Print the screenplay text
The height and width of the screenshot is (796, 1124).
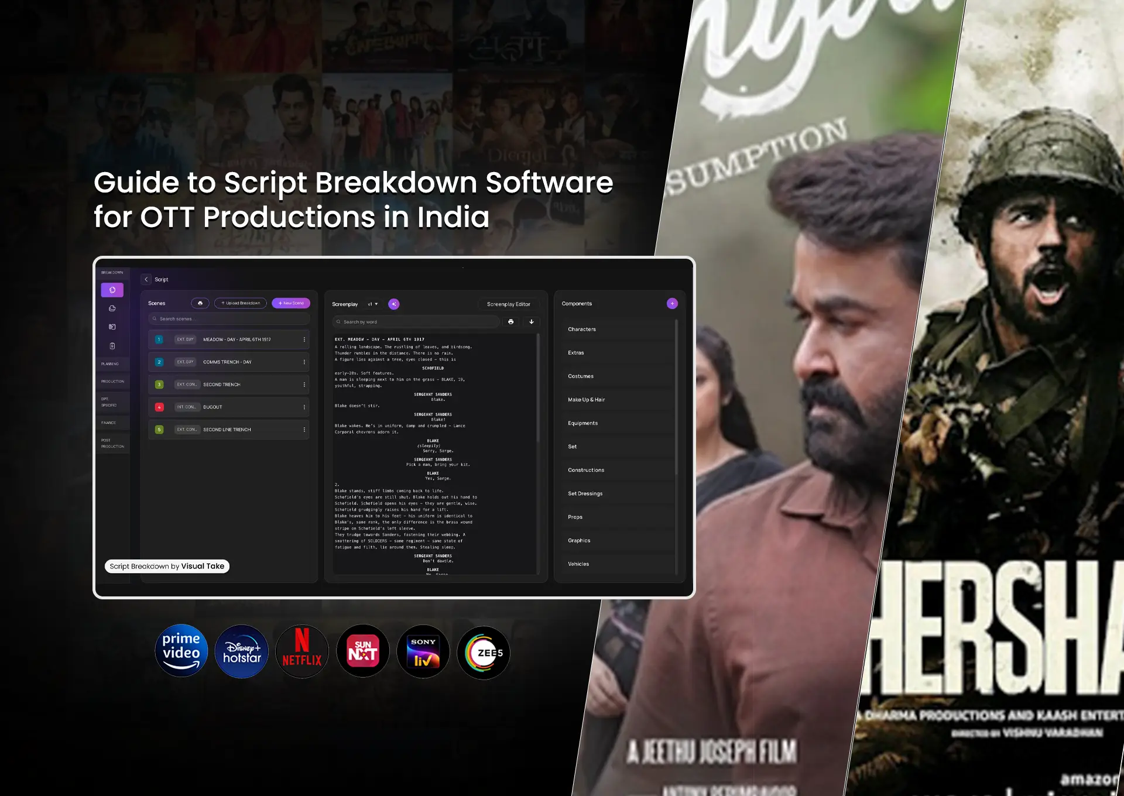pyautogui.click(x=511, y=322)
